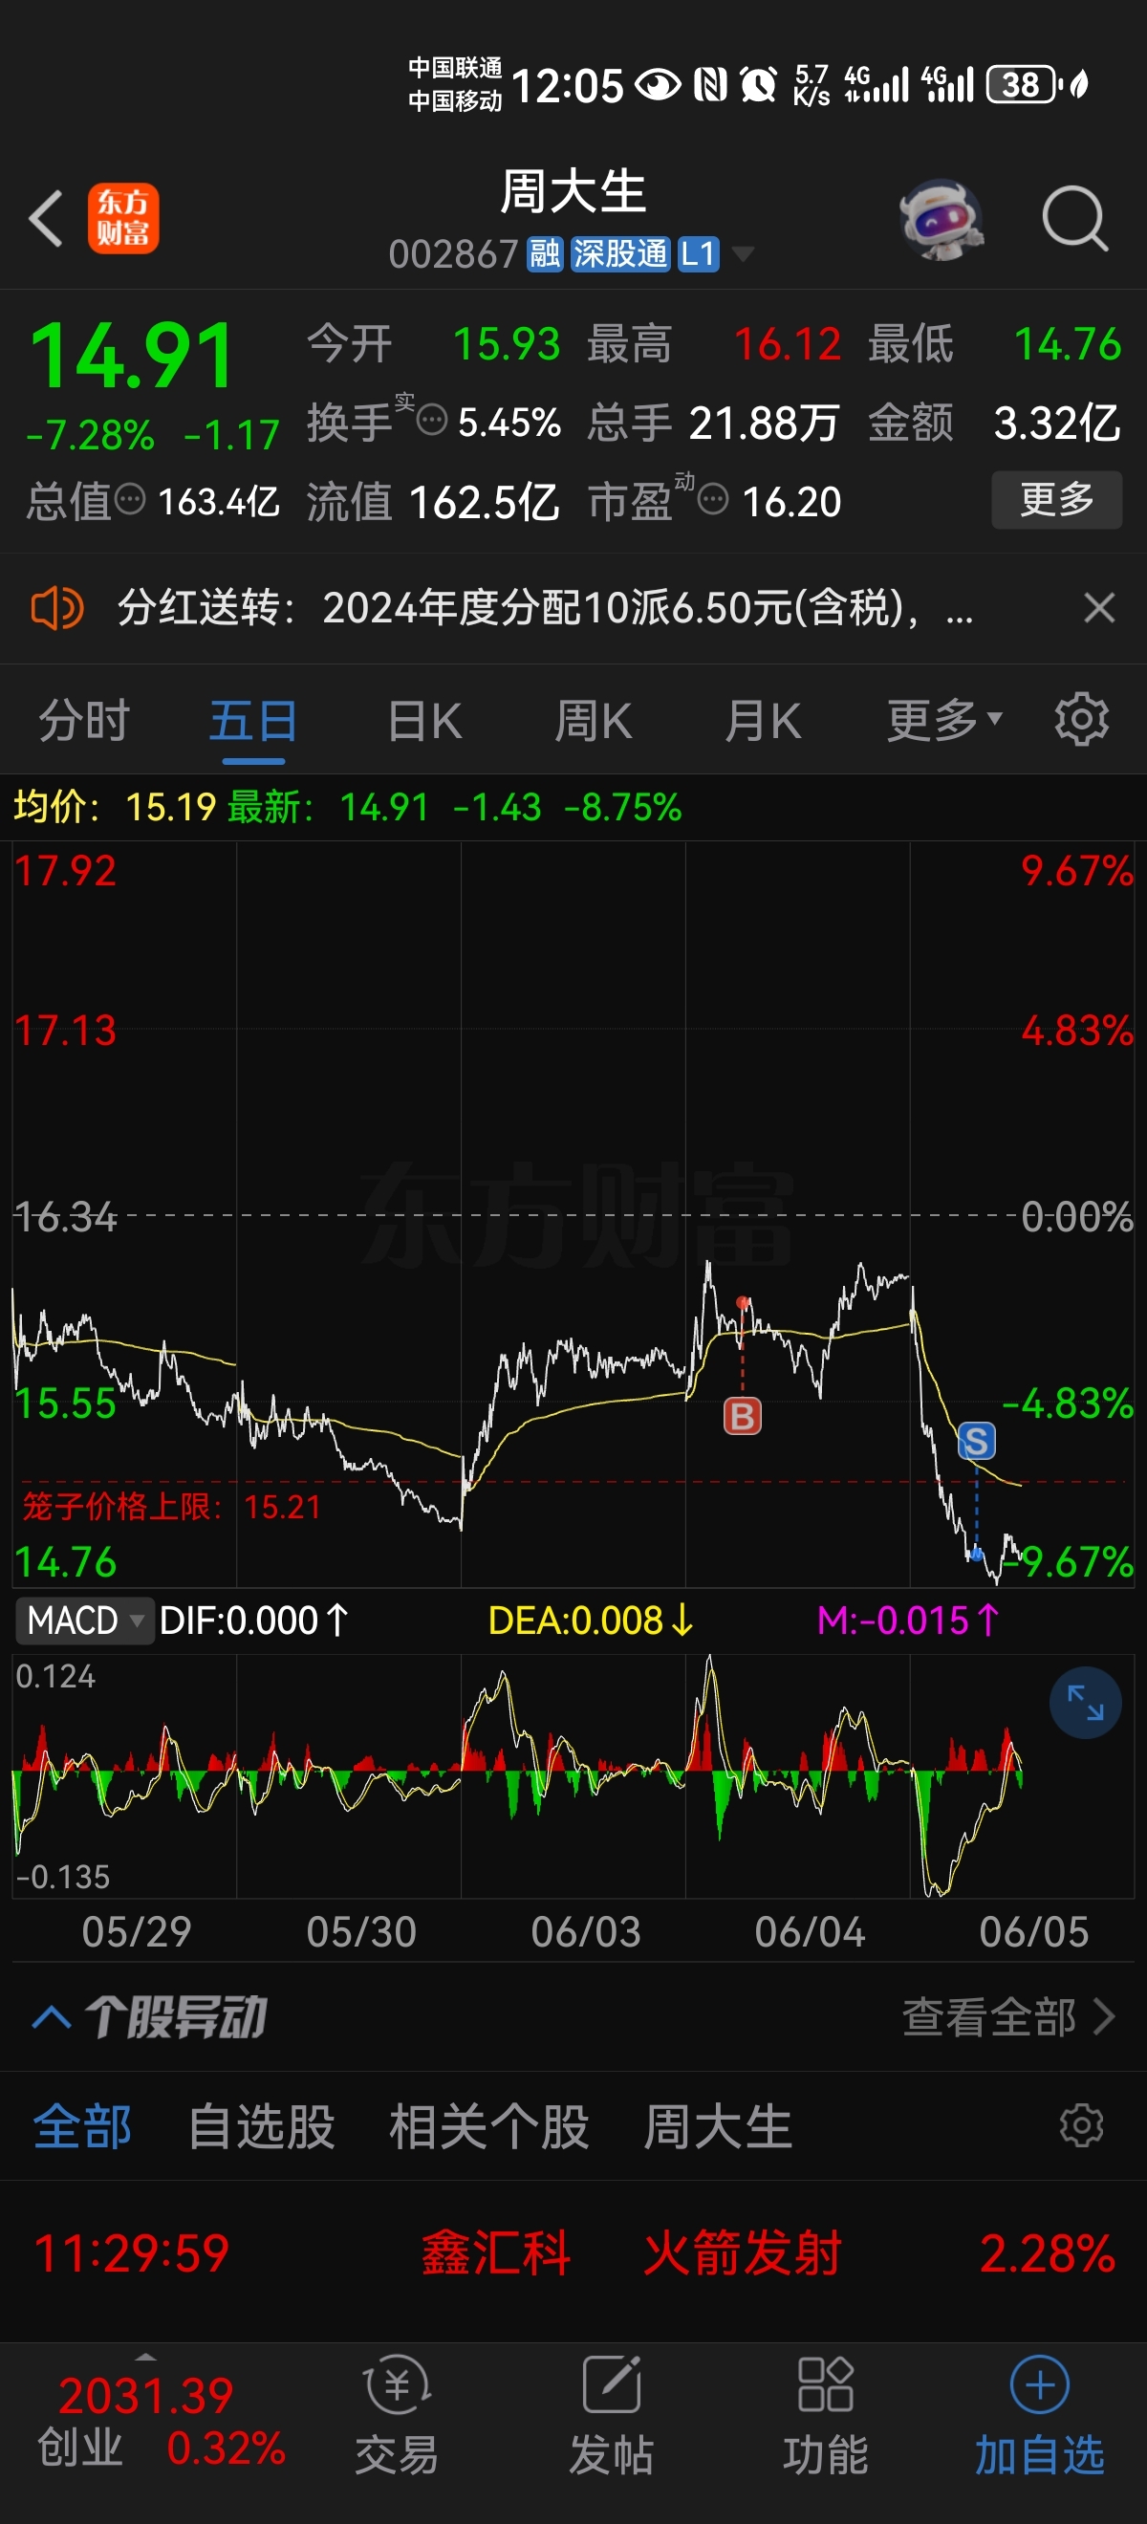The image size is (1147, 2524).
Task: Switch to 分时 tab
Action: 84,720
